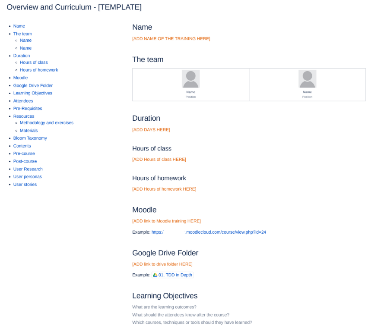Click the left team member avatar placeholder
This screenshot has width=387, height=329.
[190, 79]
